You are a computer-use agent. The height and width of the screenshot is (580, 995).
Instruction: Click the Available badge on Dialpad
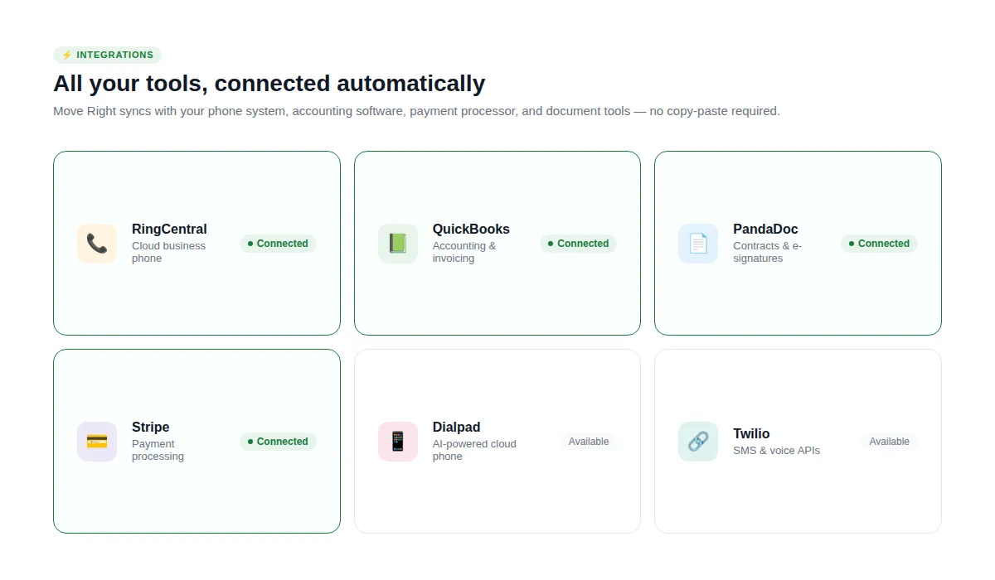click(589, 441)
